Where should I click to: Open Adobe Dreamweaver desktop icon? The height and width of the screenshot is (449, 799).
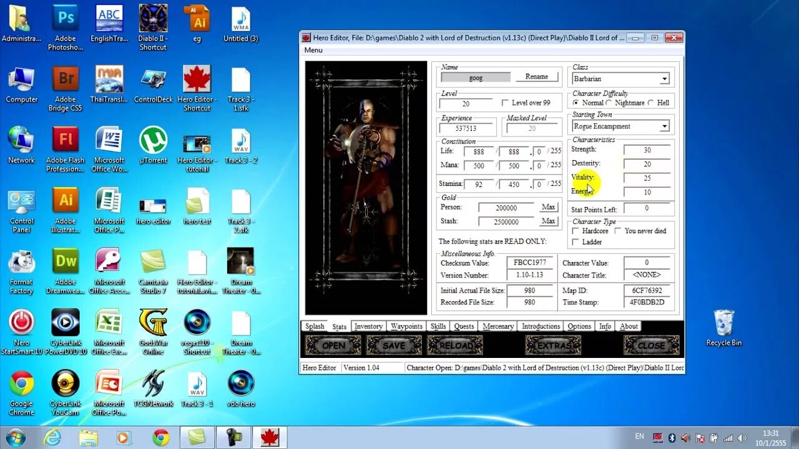(x=66, y=271)
